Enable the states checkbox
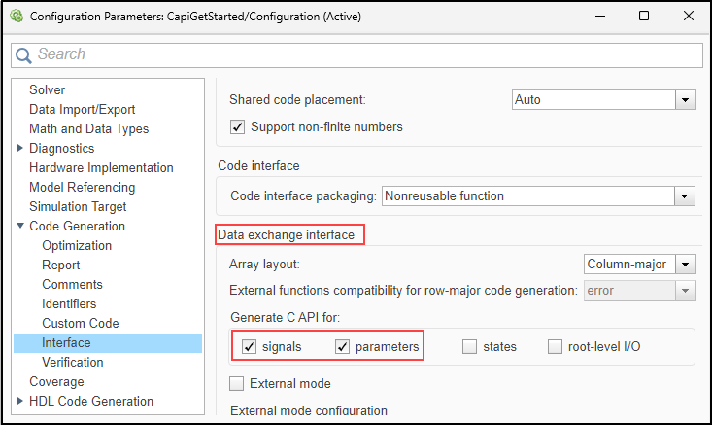Viewport: 712px width, 425px height. point(470,347)
